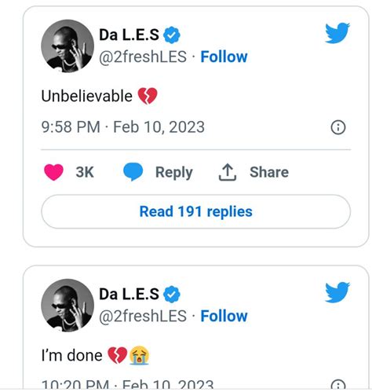The height and width of the screenshot is (392, 372).
Task: Open the 9:58 PM Feb 10, 2023 timestamp
Action: (x=122, y=127)
